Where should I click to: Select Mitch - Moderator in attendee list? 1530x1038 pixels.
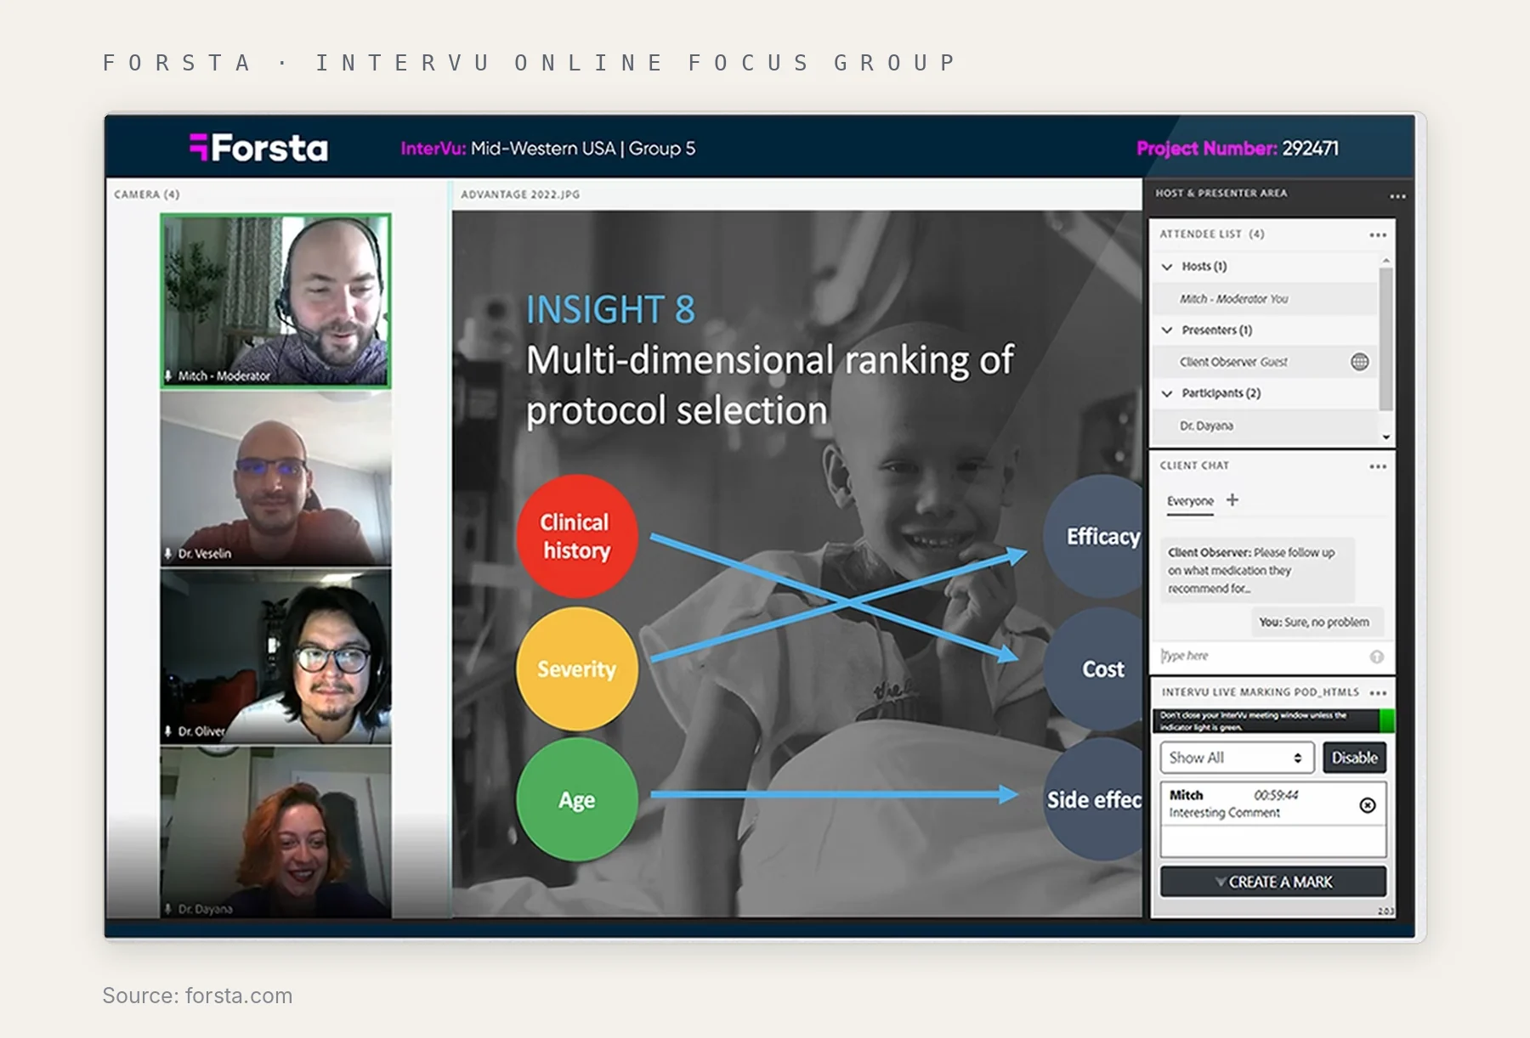[1264, 299]
